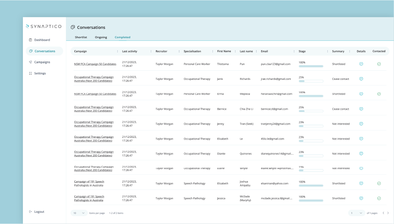Screen dimensions: 394x224
Task: Open Campaign column options menu
Action: (x=117, y=51)
